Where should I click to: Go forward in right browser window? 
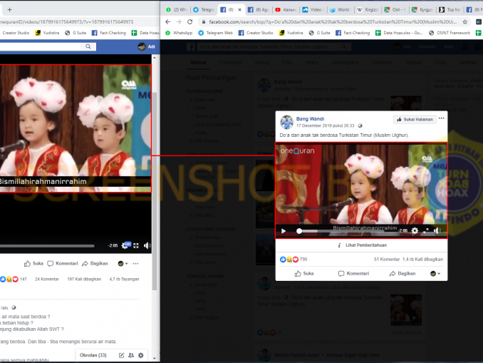pyautogui.click(x=179, y=21)
